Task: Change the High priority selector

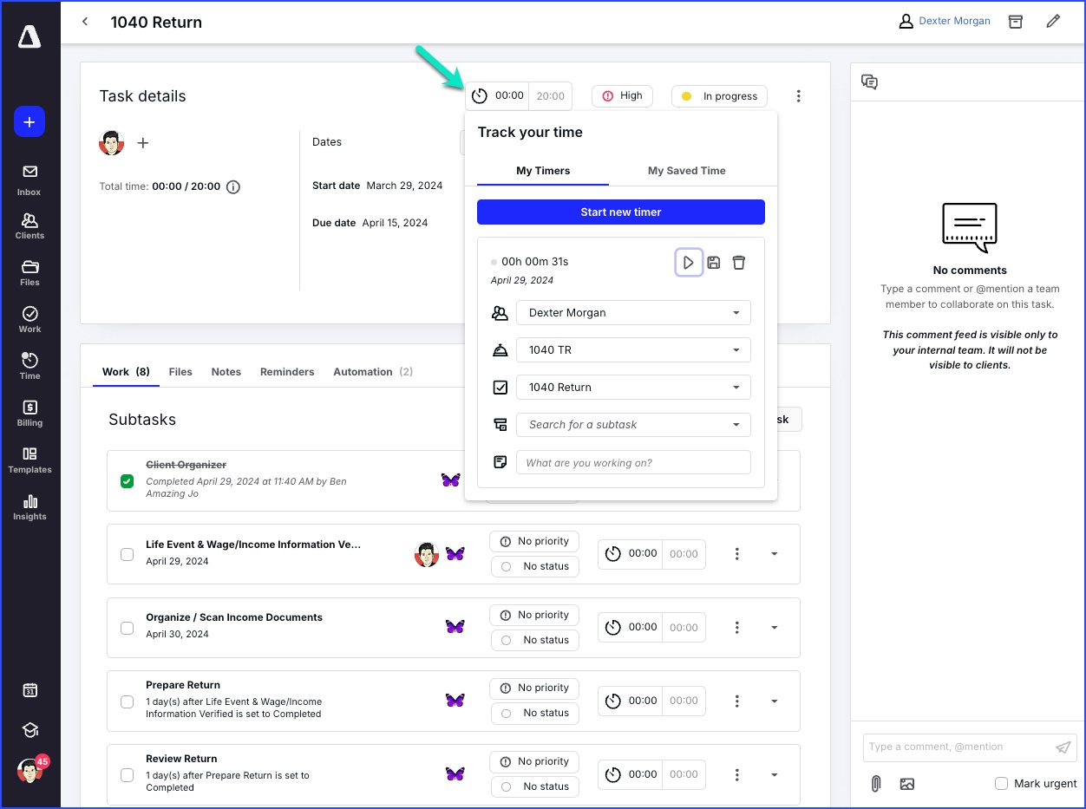Action: pos(622,96)
